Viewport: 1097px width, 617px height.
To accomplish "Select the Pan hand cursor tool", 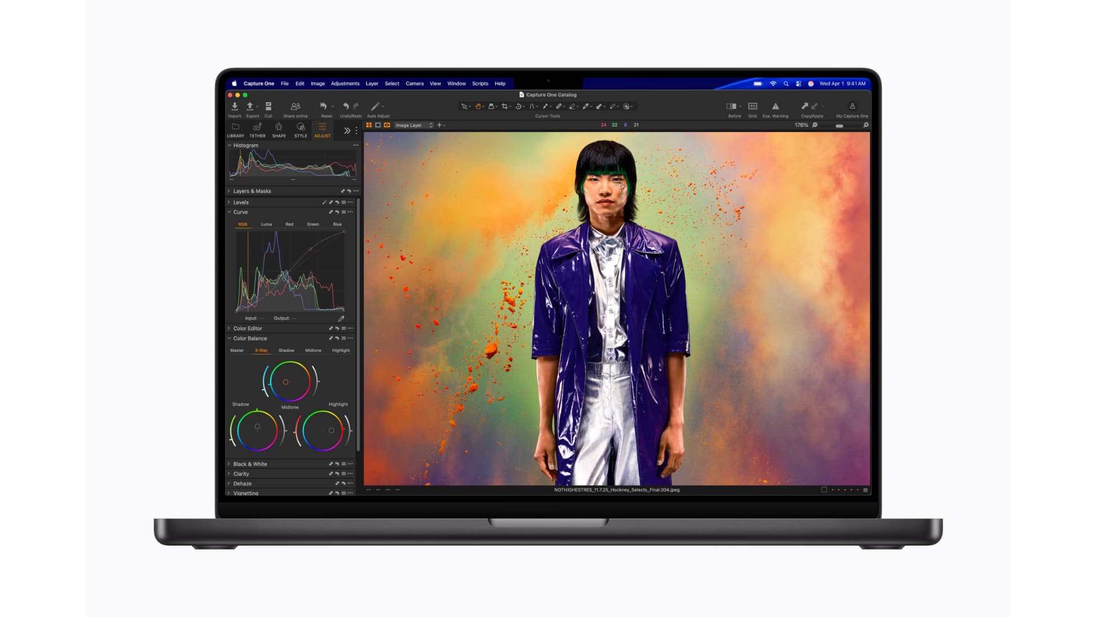I will click(x=478, y=106).
